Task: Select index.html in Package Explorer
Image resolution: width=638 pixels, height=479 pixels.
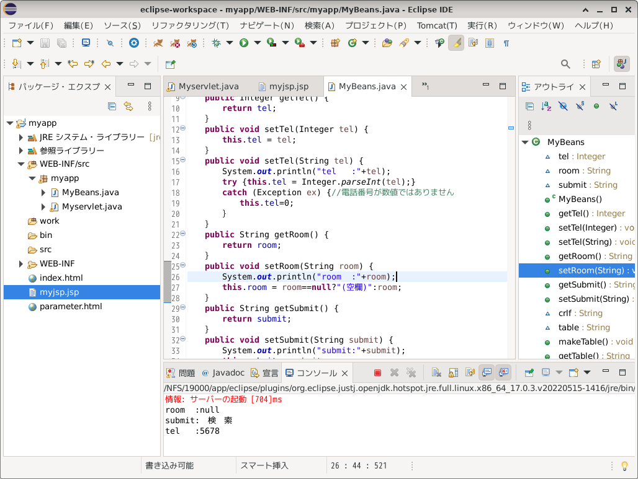Action: coord(61,278)
